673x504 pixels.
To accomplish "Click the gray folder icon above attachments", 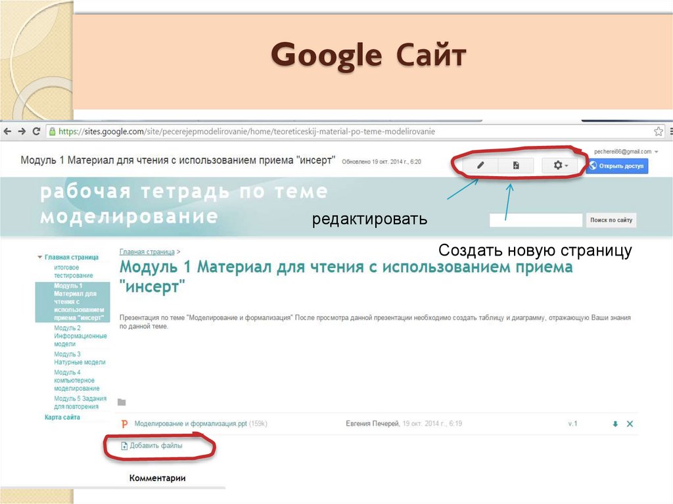I will [x=122, y=402].
